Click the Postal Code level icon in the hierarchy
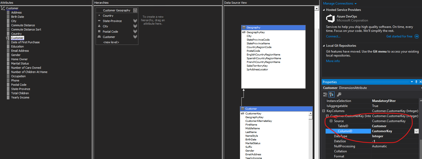Viewport: 422px width, 159px height. tap(99, 31)
